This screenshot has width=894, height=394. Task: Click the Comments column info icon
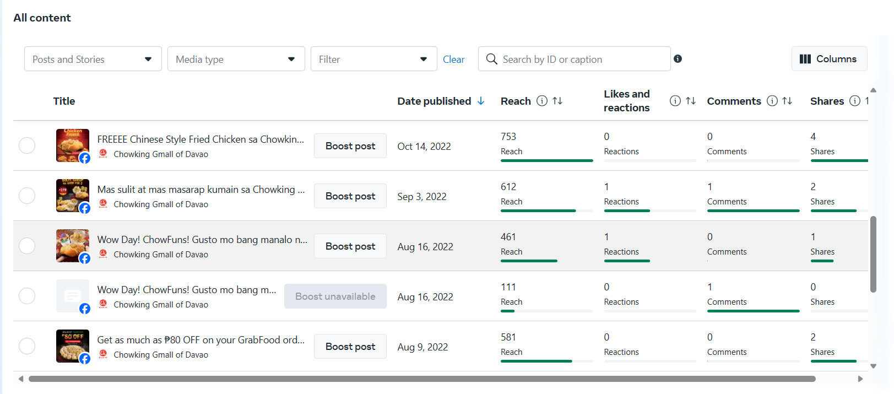tap(772, 101)
